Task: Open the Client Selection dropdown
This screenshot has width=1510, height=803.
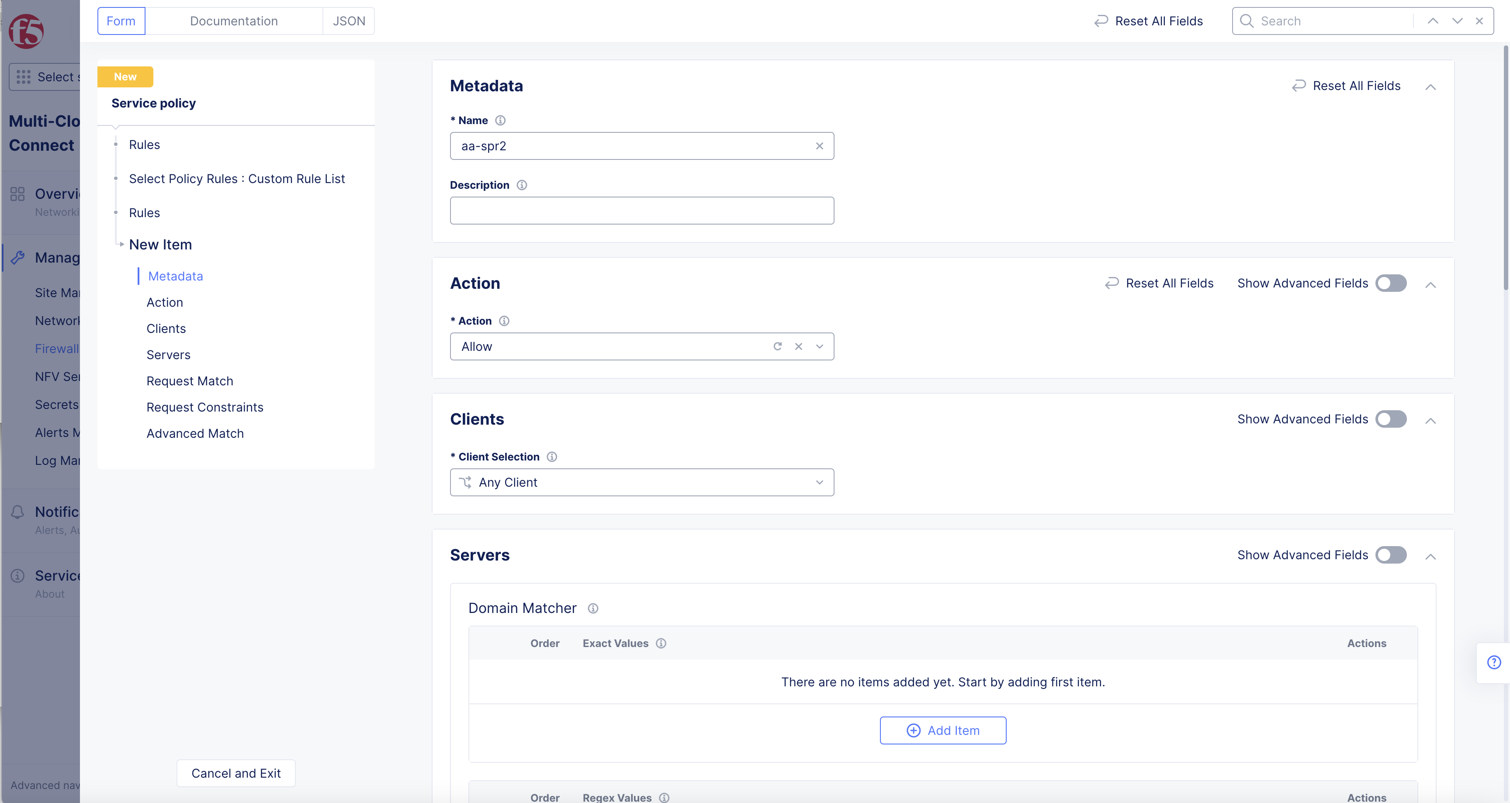Action: 641,482
